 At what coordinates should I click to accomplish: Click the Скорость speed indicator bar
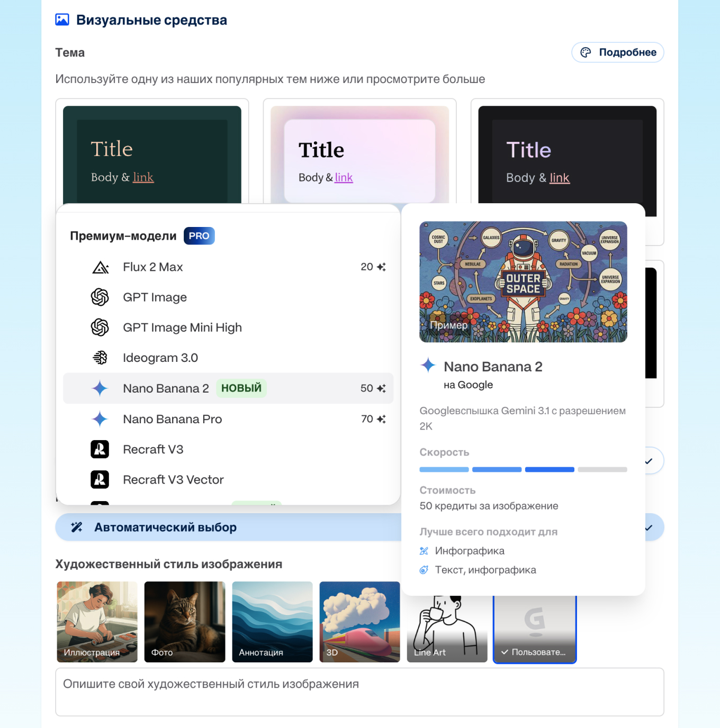point(523,469)
